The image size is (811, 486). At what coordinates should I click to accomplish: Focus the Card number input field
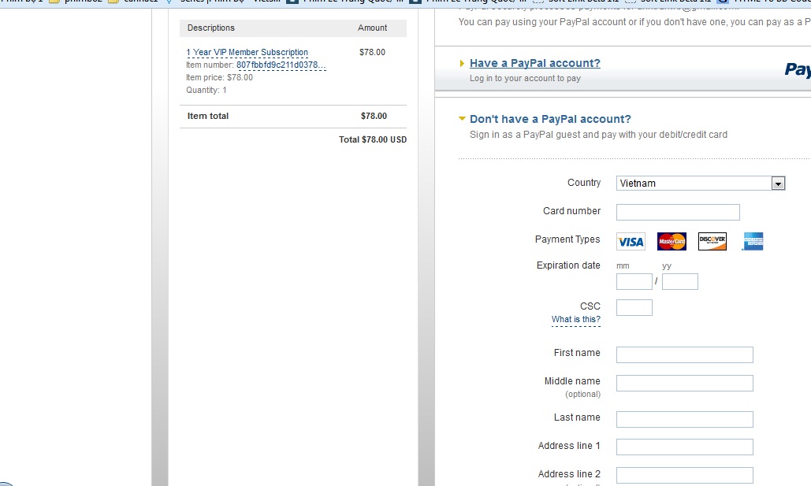[678, 212]
